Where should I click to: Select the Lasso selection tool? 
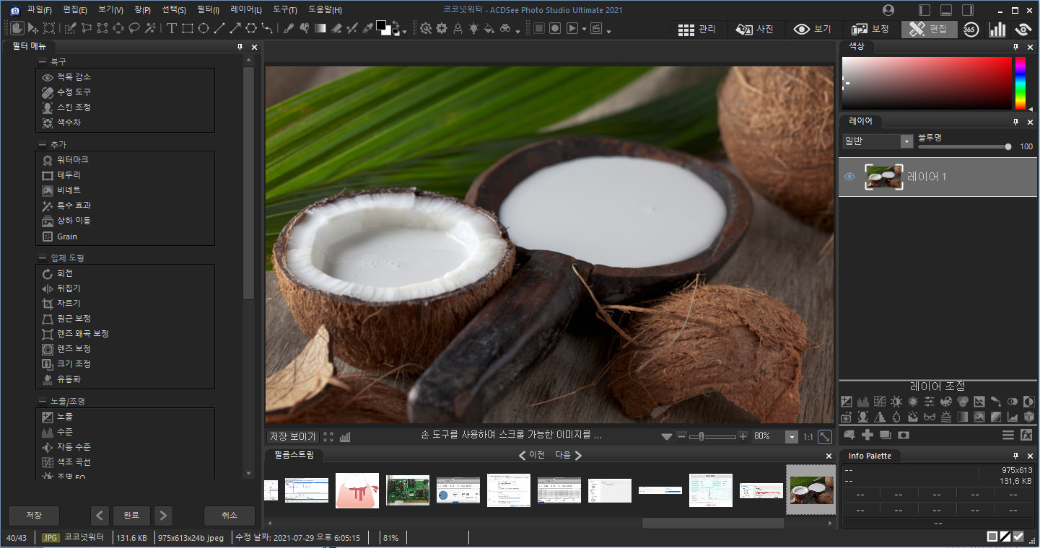[134, 28]
